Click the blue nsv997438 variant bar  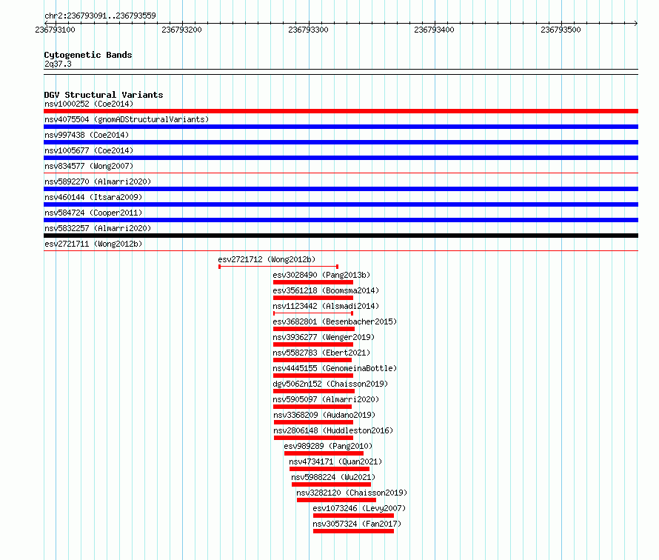pyautogui.click(x=341, y=142)
